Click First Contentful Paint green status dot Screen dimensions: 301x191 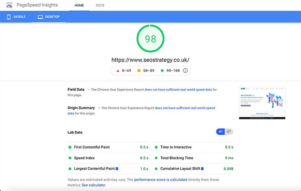(70, 147)
